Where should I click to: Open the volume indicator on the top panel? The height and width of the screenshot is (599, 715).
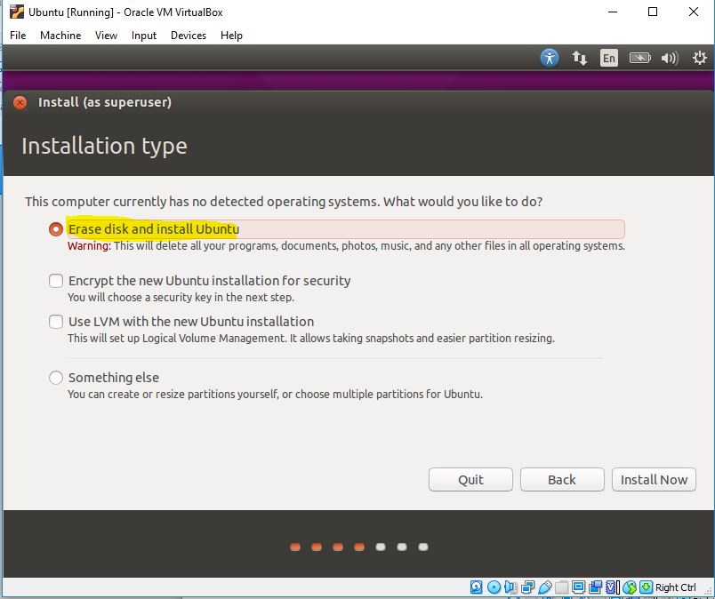(x=670, y=57)
